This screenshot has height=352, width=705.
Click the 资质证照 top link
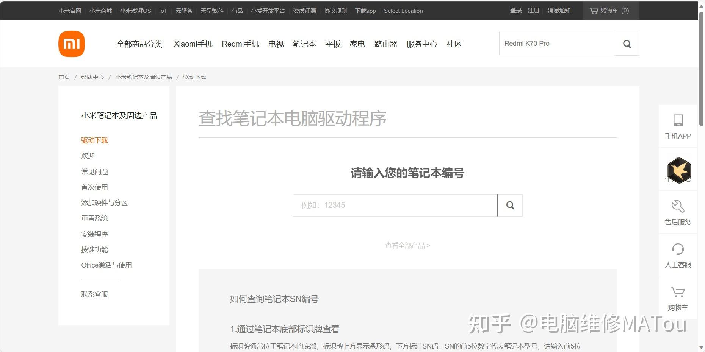304,11
